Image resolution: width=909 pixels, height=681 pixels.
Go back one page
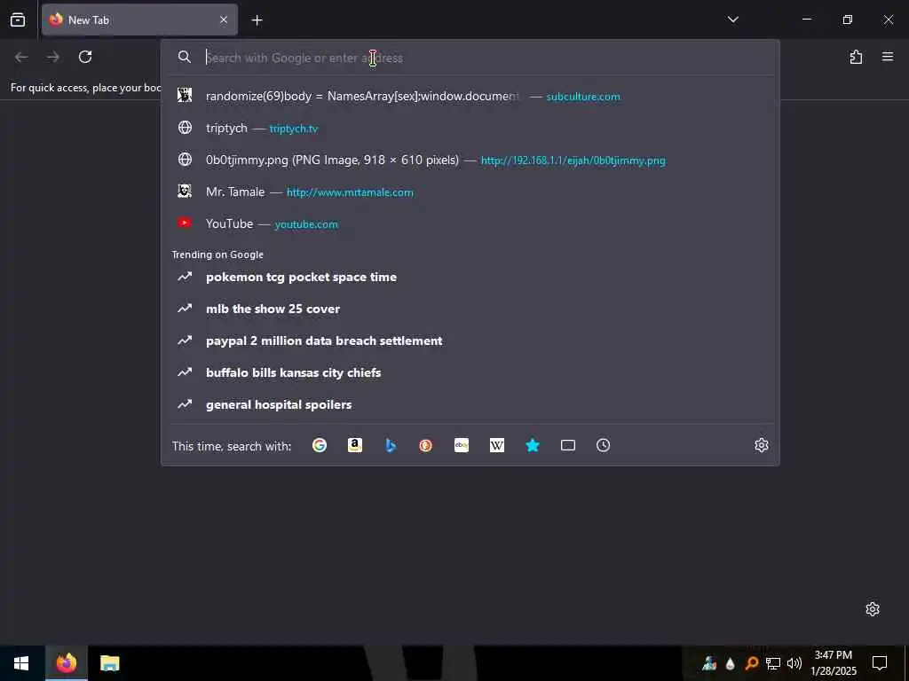pyautogui.click(x=21, y=57)
